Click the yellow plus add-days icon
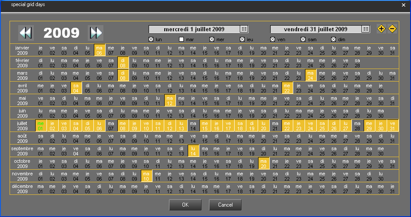Viewport: 411px width, 217px height. (x=381, y=29)
